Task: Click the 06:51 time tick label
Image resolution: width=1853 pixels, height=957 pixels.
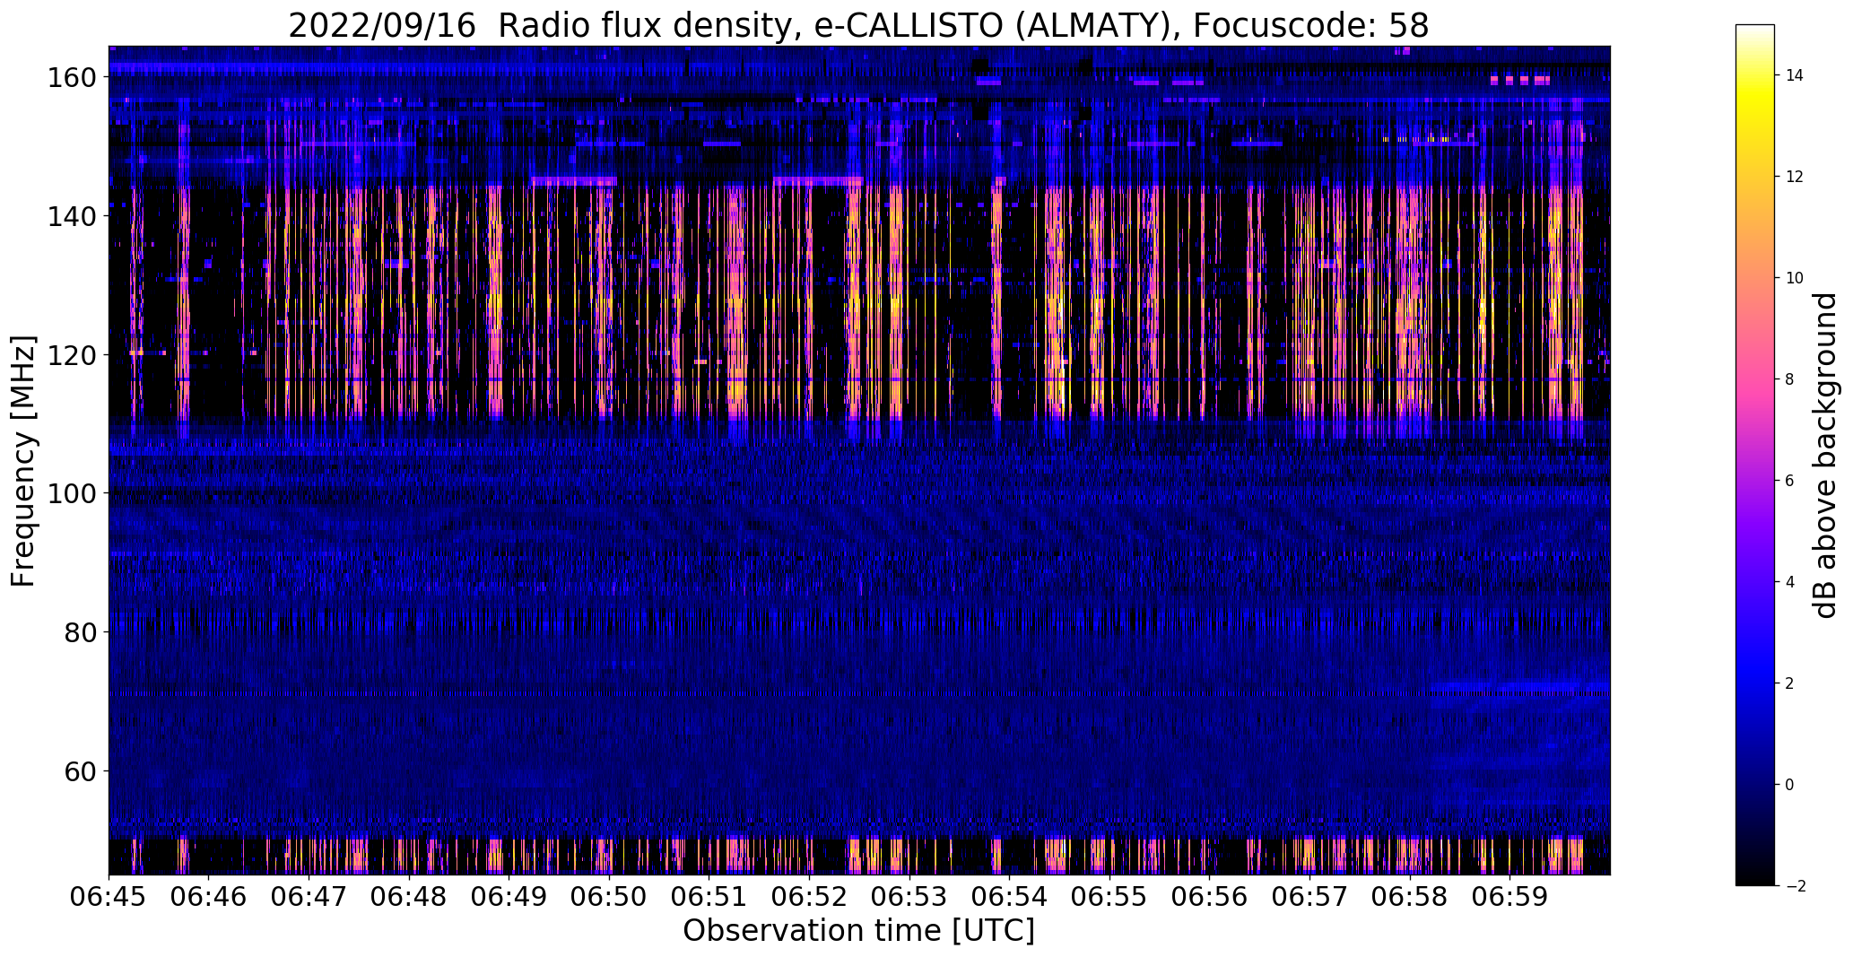Action: [709, 897]
